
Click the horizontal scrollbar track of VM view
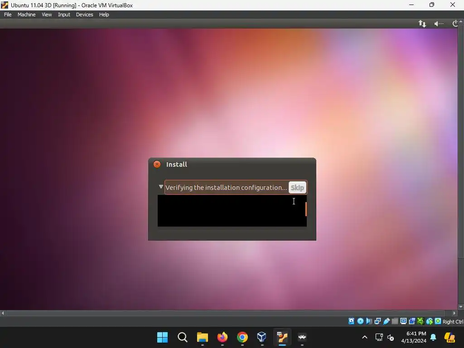pos(226,313)
